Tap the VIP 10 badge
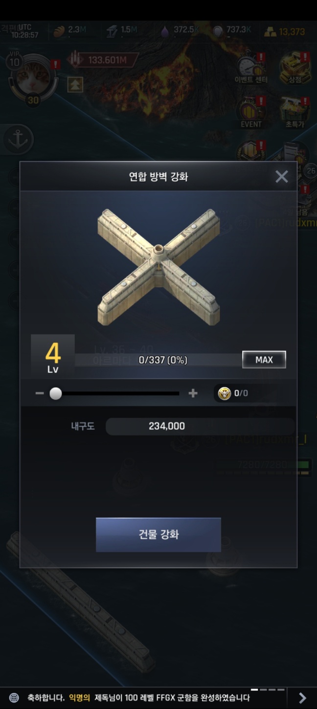 click(x=14, y=60)
